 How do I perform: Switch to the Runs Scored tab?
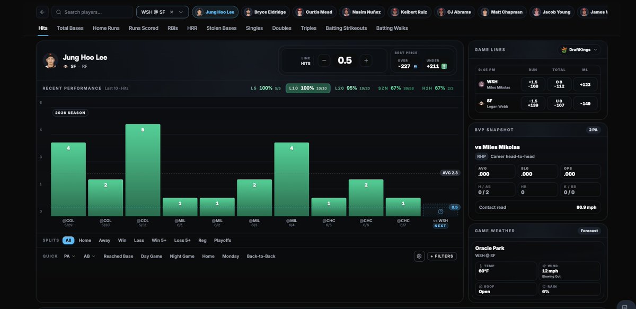[x=144, y=28]
